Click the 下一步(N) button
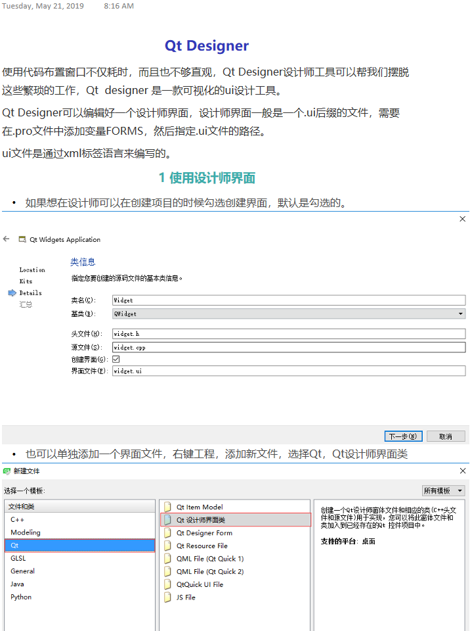Image resolution: width=470 pixels, height=631 pixels. (403, 436)
